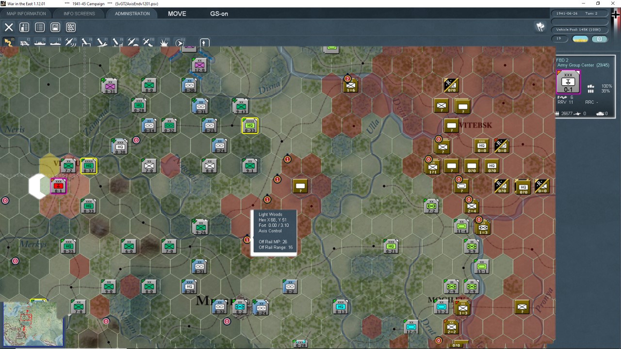The image size is (621, 349).
Task: Click the weather condition indicator in top right
Action: (x=580, y=39)
